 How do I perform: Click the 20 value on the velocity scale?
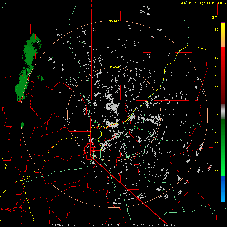[x=217, y=95]
